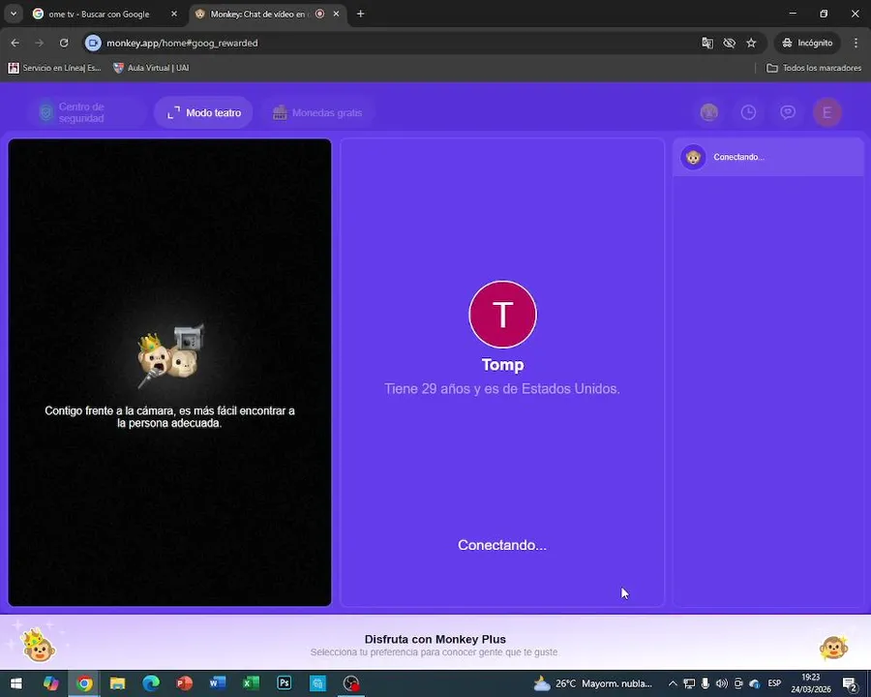This screenshot has height=697, width=871.
Task: Open the Copilot taskbar icon
Action: pos(50,683)
